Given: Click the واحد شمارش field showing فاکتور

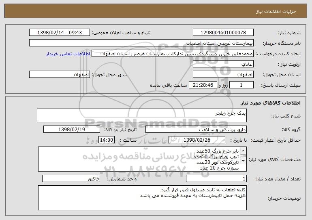Looking at the screenshot, I should (x=71, y=178).
